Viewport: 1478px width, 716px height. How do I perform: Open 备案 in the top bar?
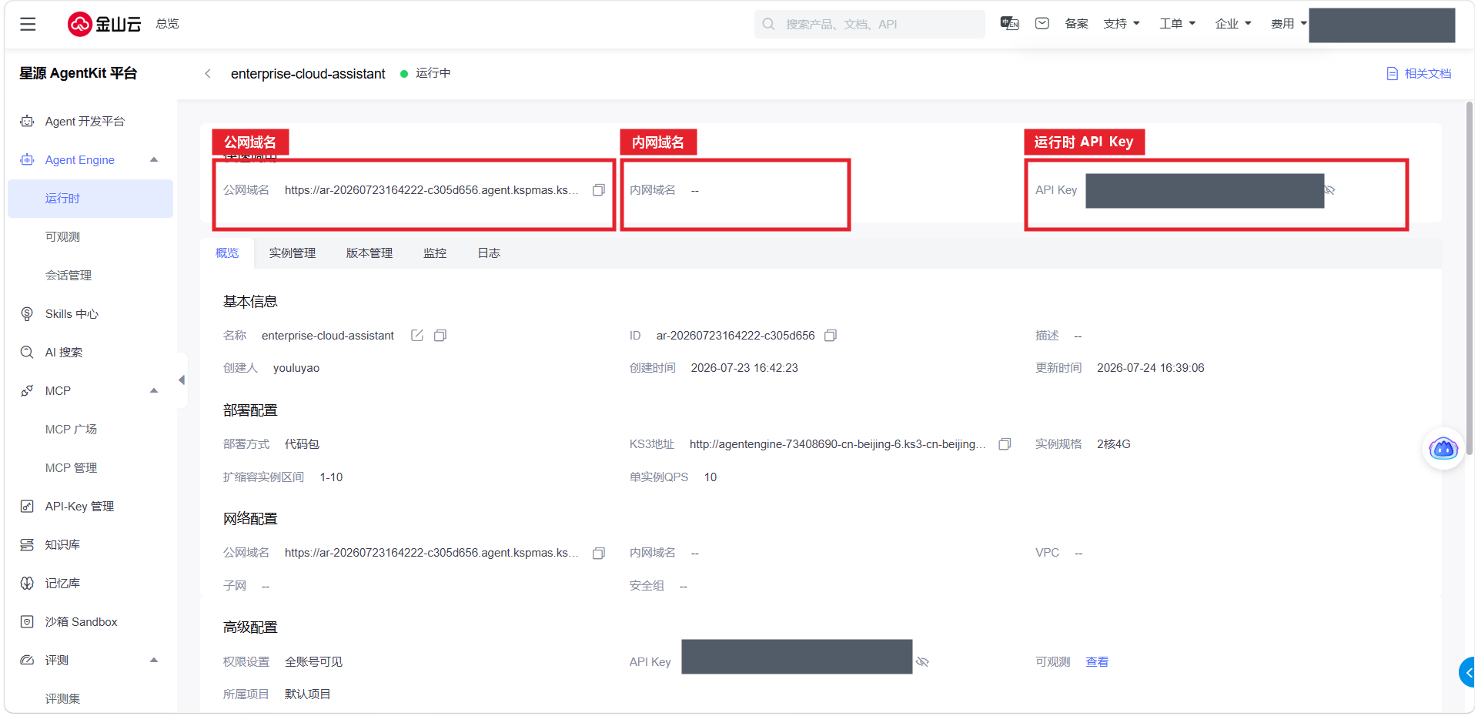point(1076,24)
